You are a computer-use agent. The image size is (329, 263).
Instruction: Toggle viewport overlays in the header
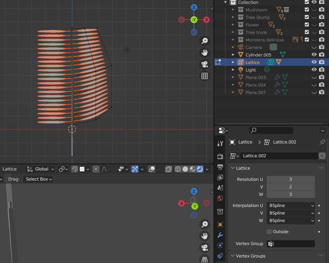(152, 169)
